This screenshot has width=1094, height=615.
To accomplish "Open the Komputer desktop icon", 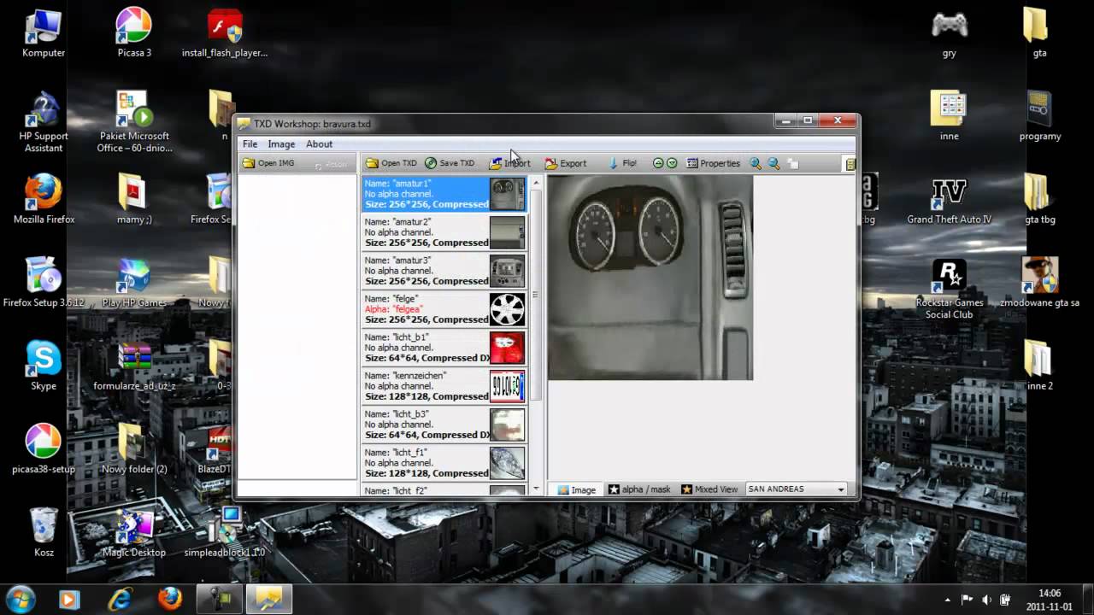I will pyautogui.click(x=43, y=34).
